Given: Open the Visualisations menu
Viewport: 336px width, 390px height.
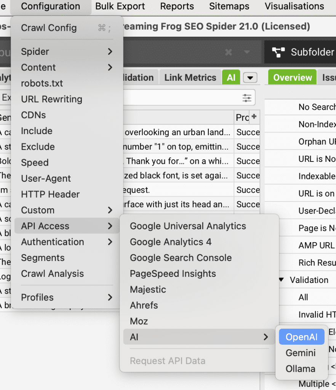Looking at the screenshot, I should click(x=294, y=6).
